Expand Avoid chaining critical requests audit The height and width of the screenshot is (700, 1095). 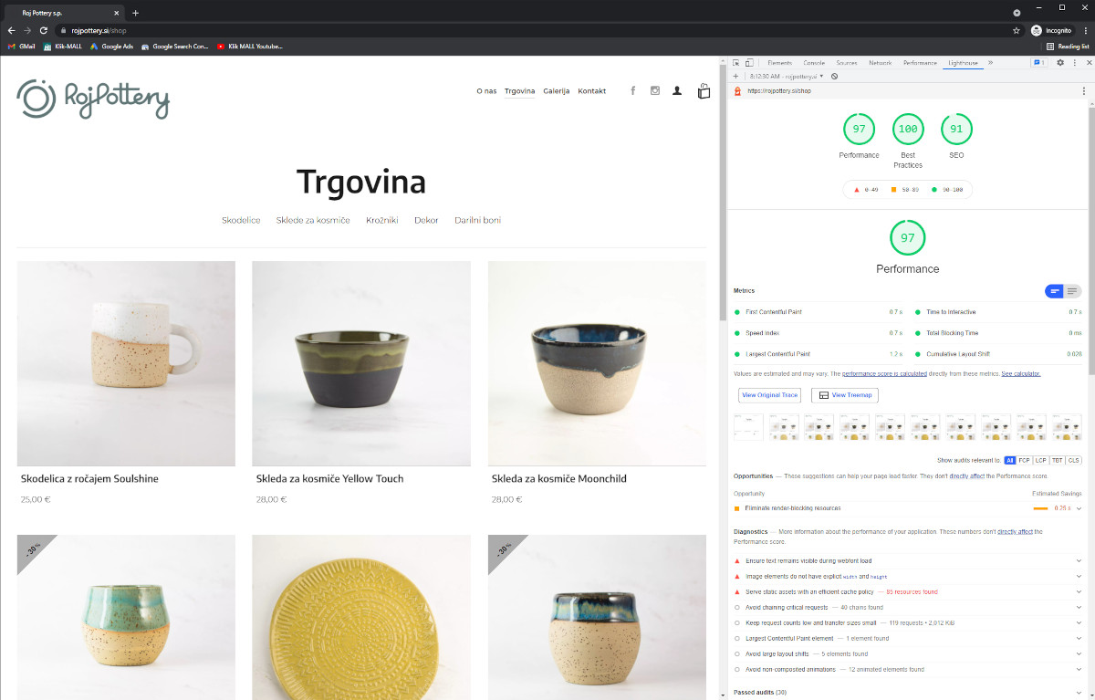[908, 608]
